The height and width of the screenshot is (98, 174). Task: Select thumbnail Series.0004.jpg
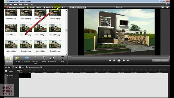pos(26,44)
